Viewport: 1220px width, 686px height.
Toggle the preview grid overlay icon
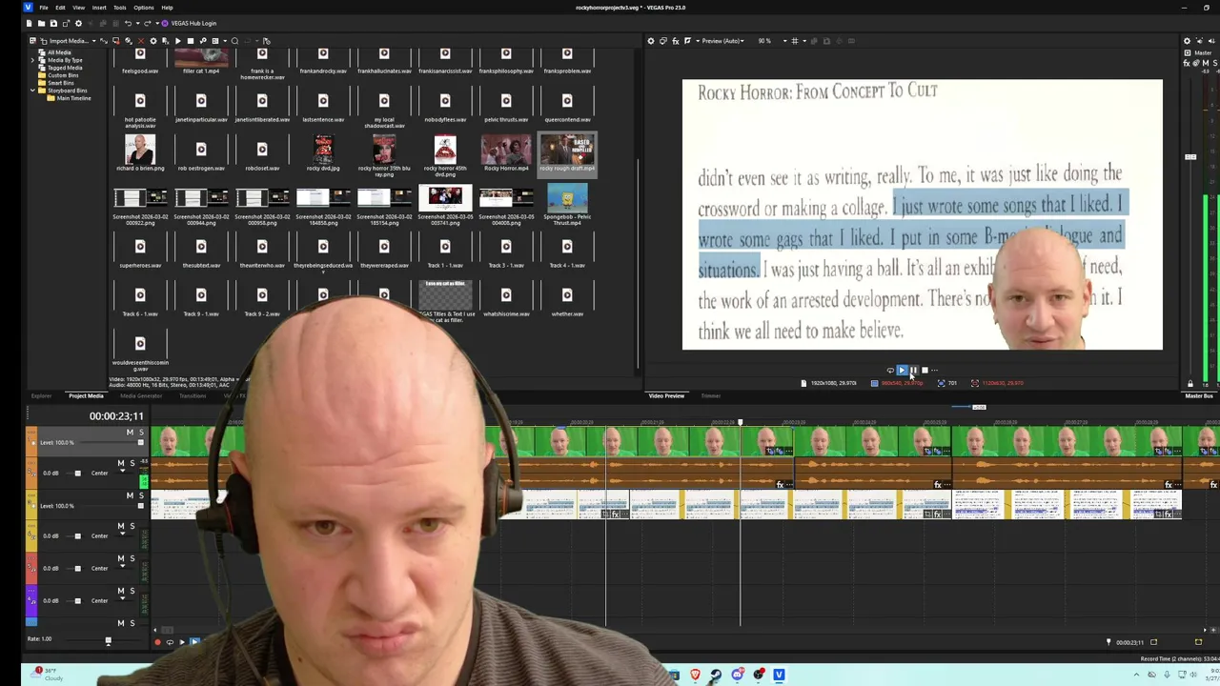pos(795,41)
